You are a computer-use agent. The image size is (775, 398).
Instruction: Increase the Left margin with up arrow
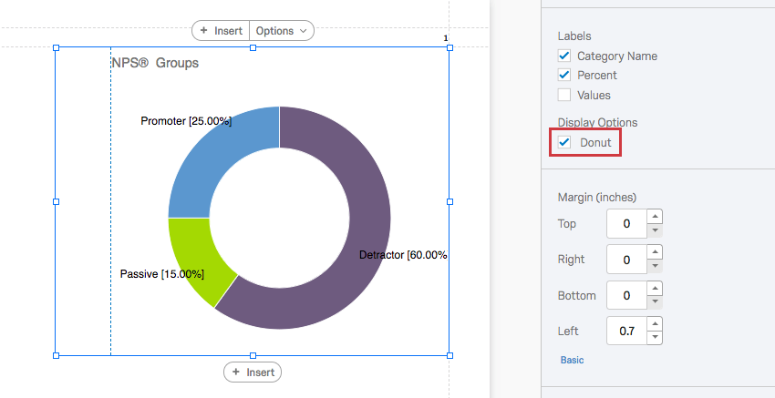coord(655,324)
